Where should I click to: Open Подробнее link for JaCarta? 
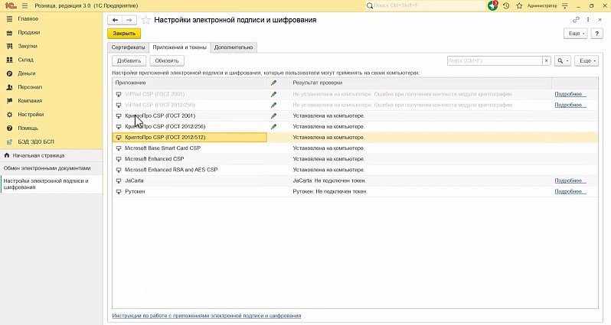point(570,180)
